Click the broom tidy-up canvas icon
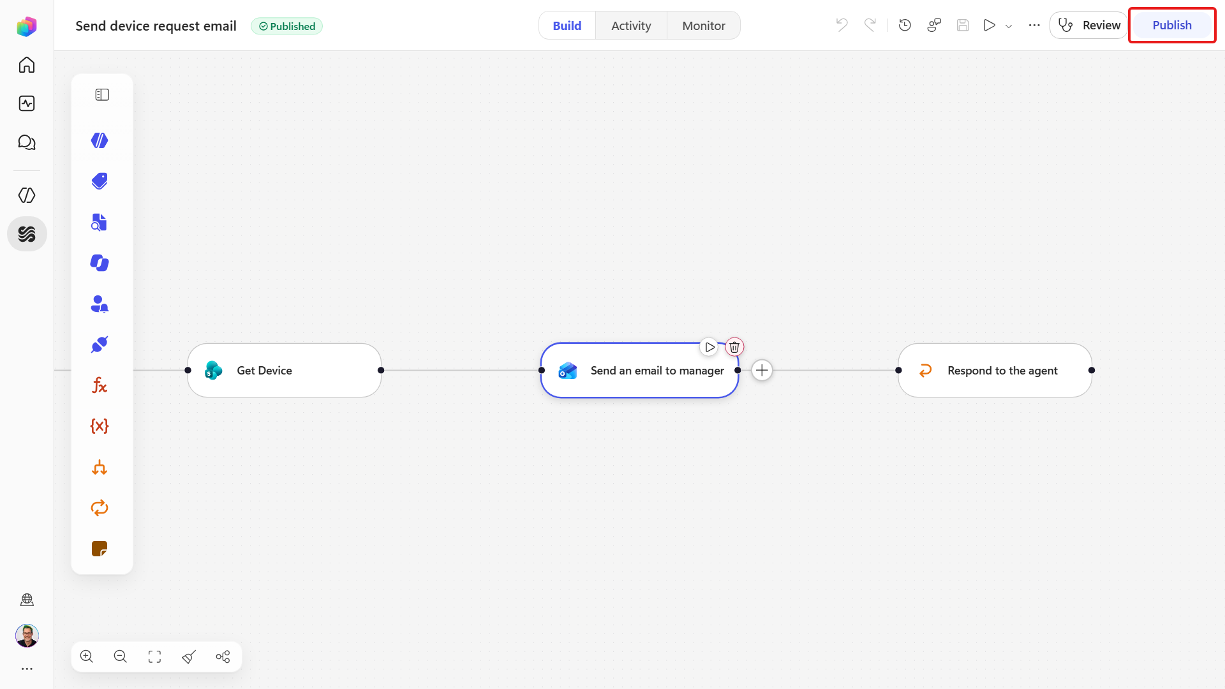1225x689 pixels. click(189, 656)
